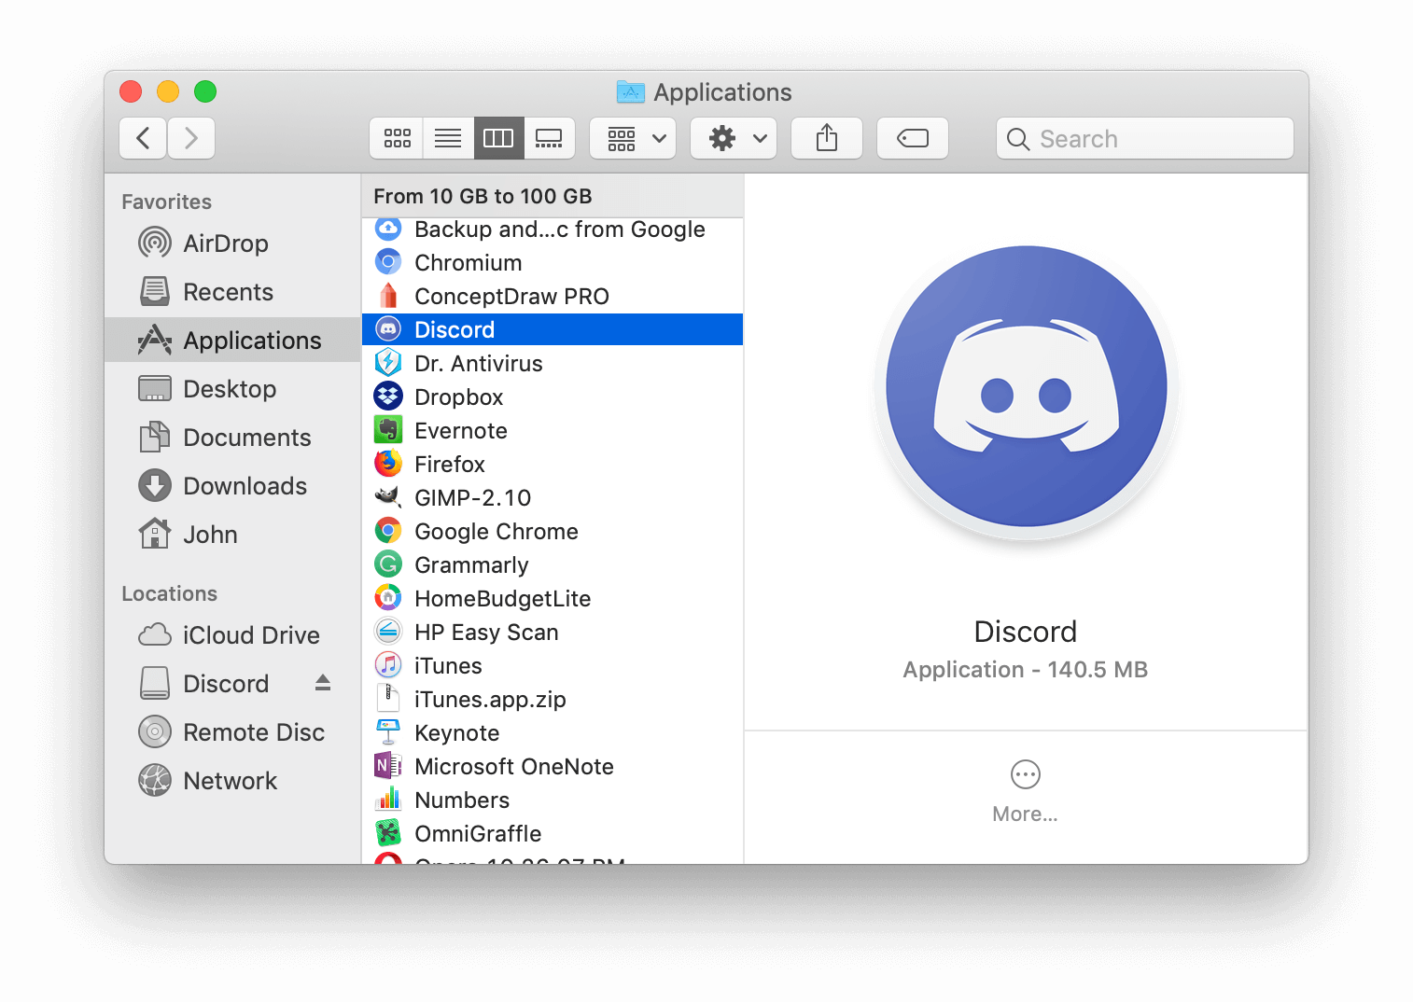Select the Discord volume in Locations

pos(226,684)
